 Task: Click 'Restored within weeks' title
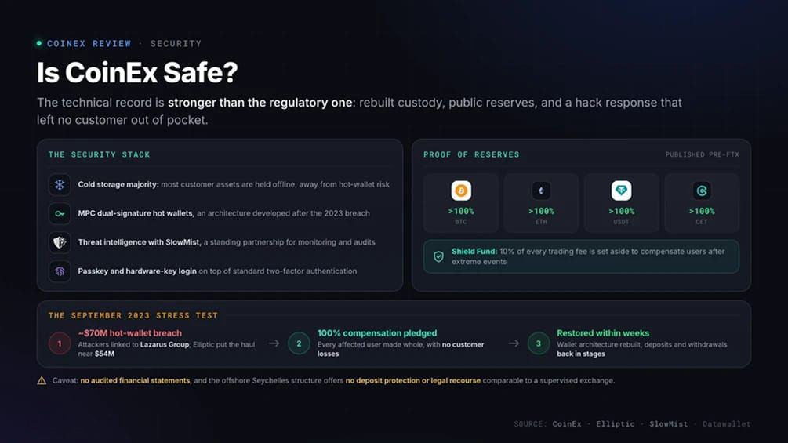(x=602, y=333)
